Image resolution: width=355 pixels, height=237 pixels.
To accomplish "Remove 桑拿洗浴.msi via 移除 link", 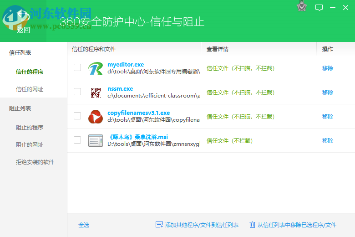I will click(328, 141).
